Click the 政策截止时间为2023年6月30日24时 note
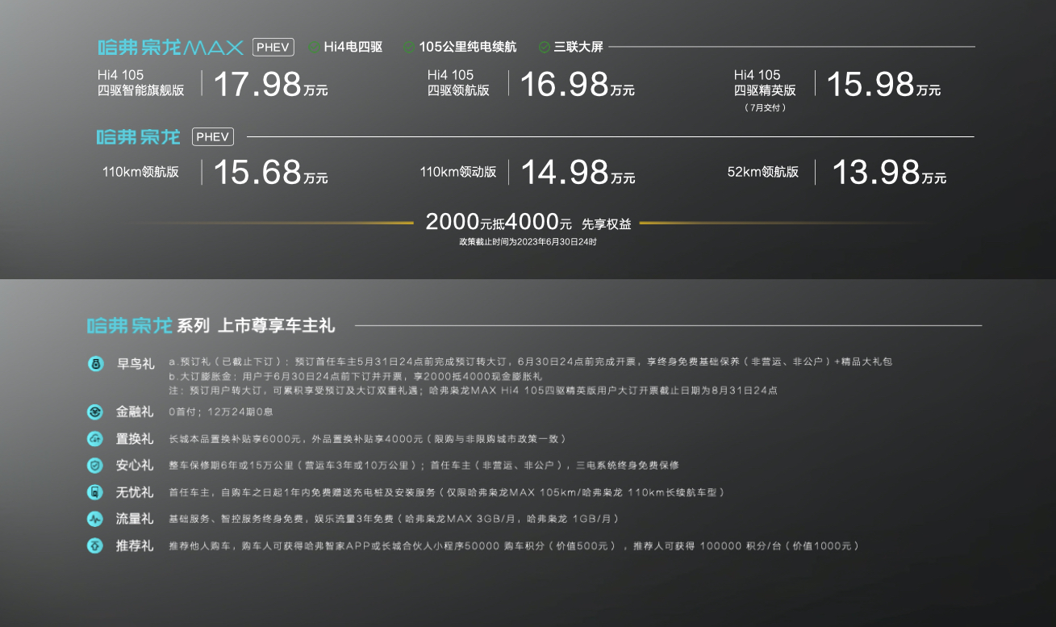Screen dimensions: 1056x627 point(528,241)
